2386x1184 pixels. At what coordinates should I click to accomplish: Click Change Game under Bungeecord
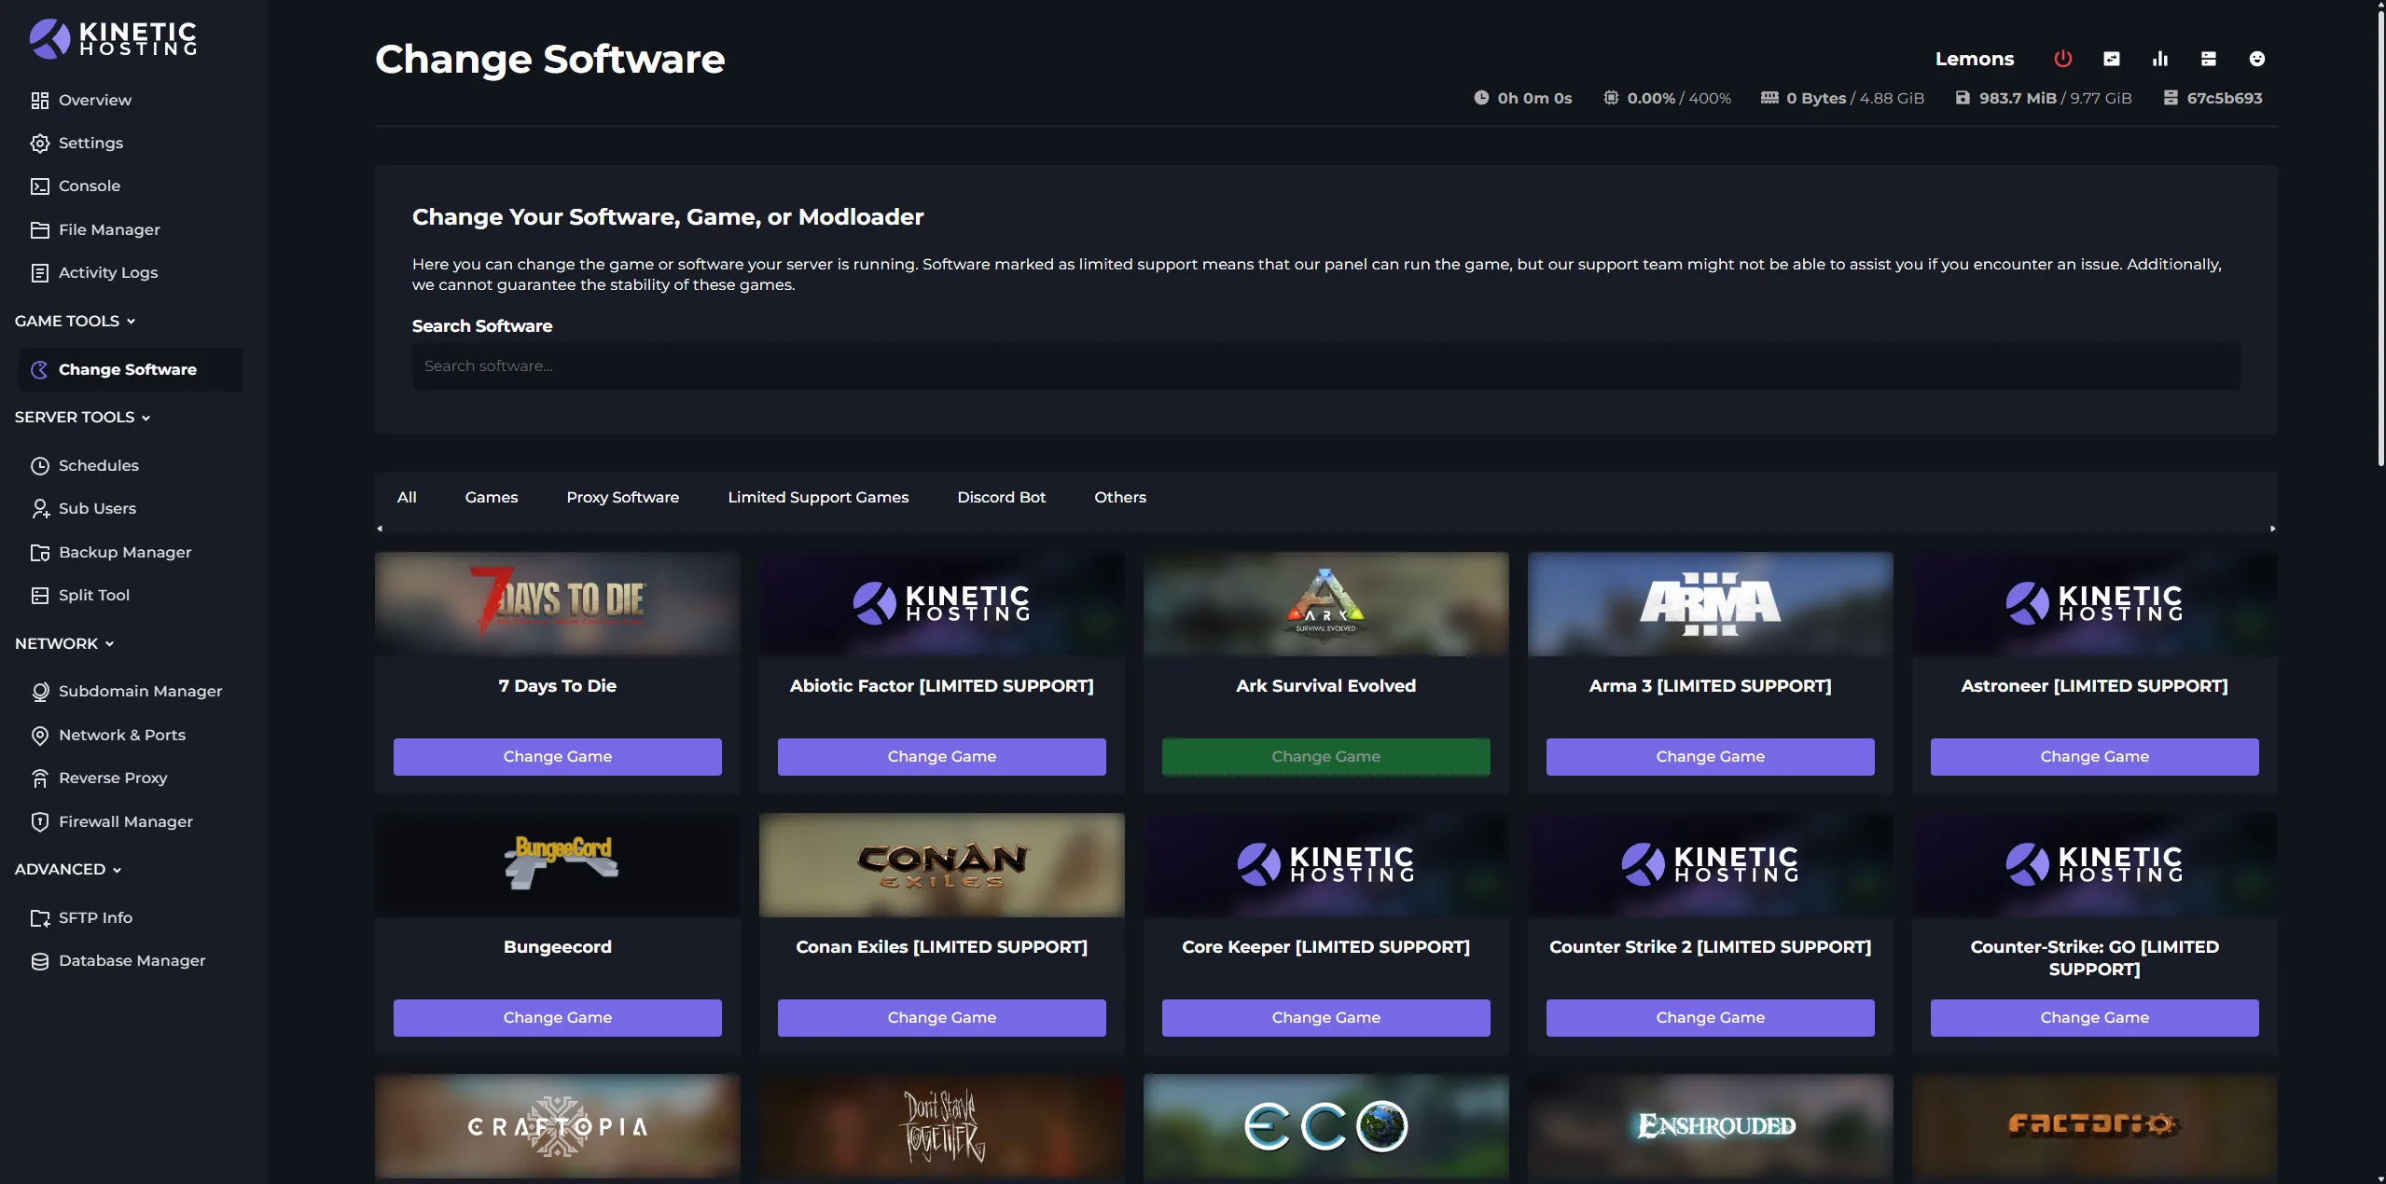[x=557, y=1017]
